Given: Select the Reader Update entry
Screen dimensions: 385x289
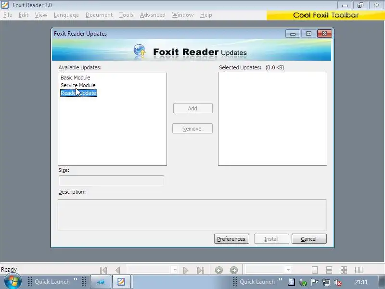Looking at the screenshot, I should (x=78, y=93).
